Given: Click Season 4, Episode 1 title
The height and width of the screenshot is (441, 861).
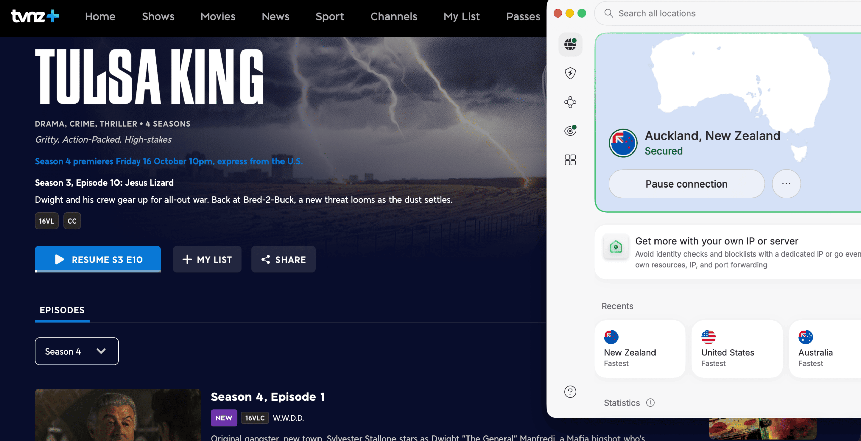Looking at the screenshot, I should 268,397.
